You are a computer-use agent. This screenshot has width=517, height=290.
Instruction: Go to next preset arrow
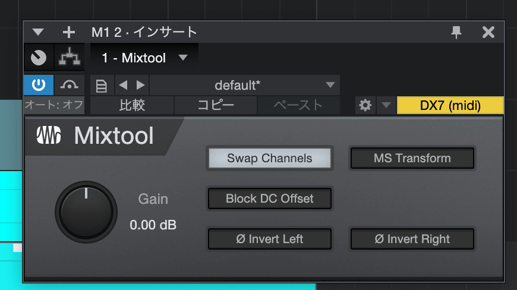(x=140, y=86)
